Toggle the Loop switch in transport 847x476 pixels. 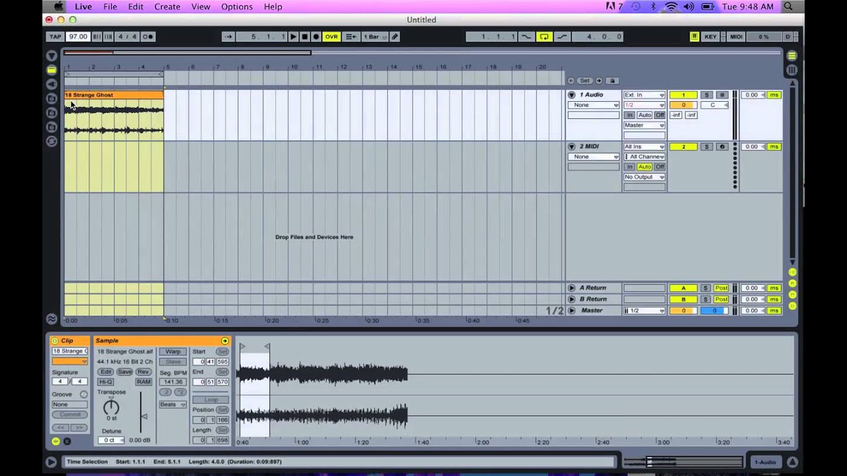(544, 36)
